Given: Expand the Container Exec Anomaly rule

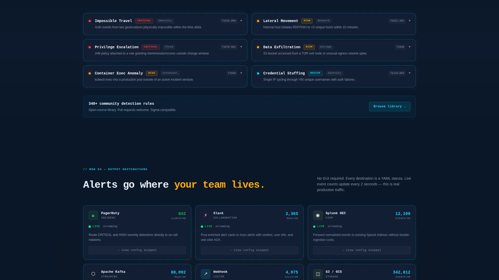Looking at the screenshot, I should tap(241, 73).
